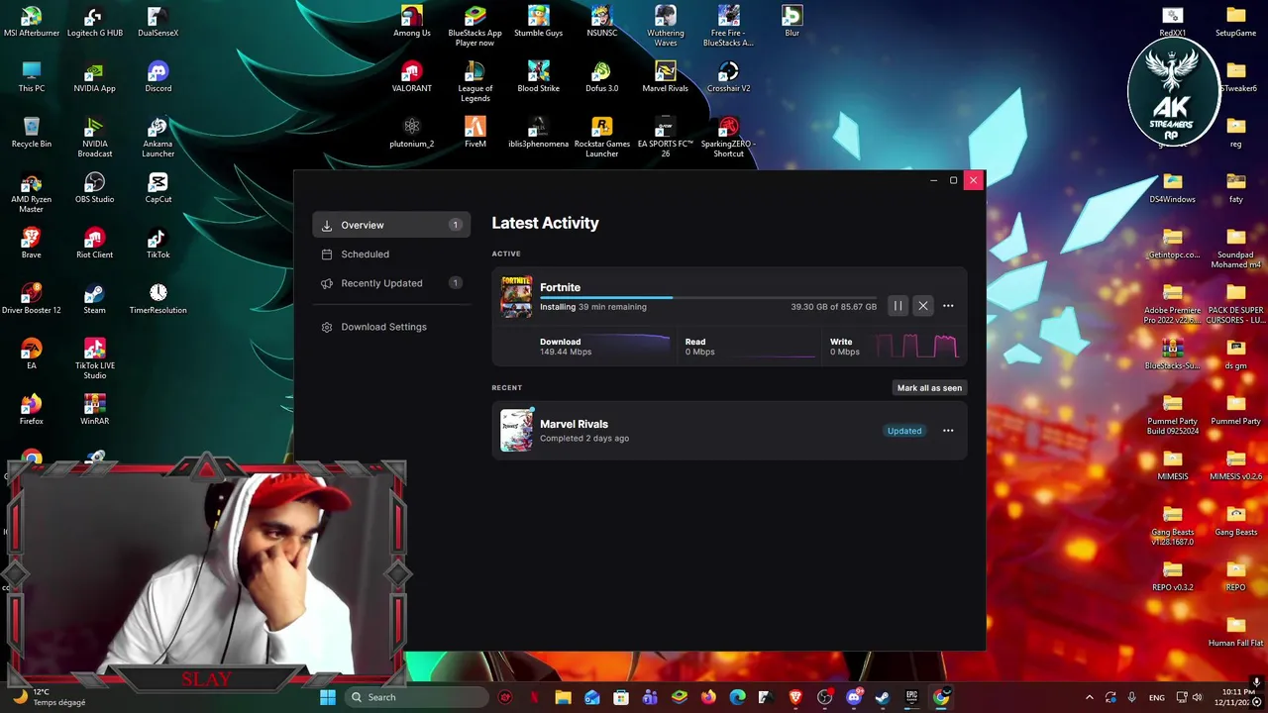Launch FiveM desktop shortcut
This screenshot has width=1268, height=713.
pyautogui.click(x=475, y=133)
